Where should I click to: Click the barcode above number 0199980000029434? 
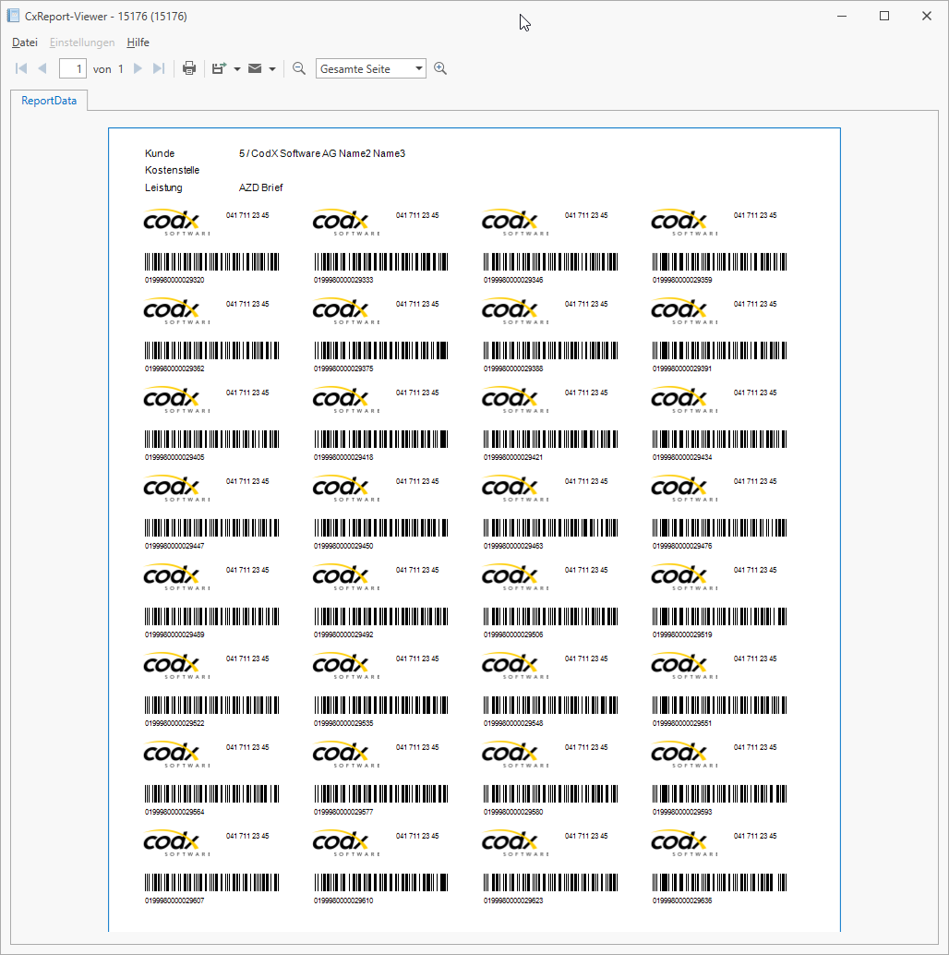coord(719,439)
